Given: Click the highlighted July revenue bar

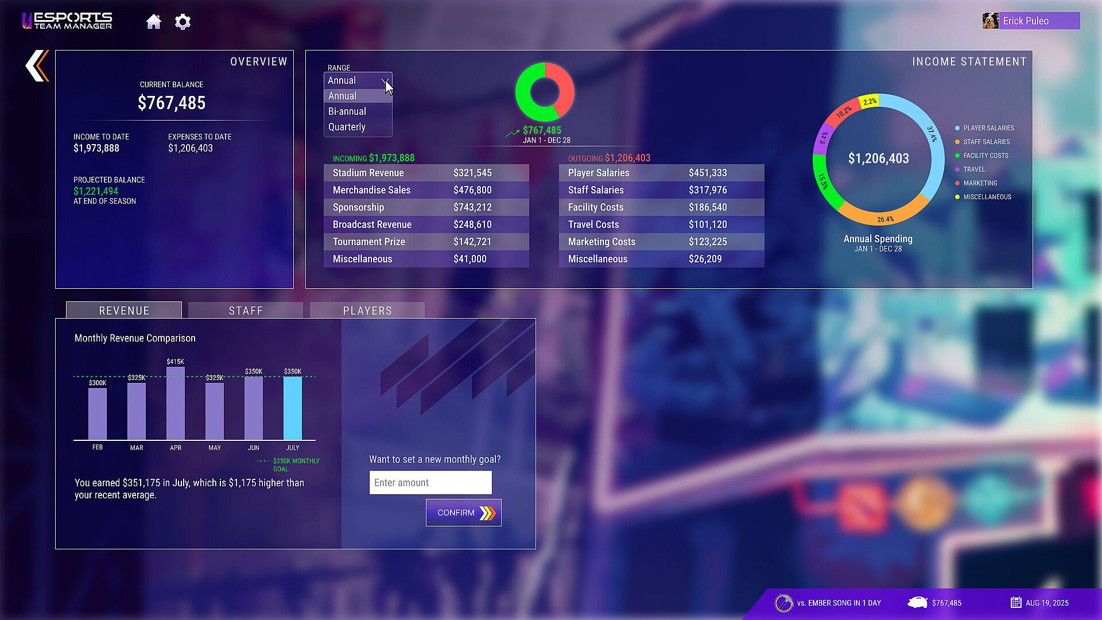Looking at the screenshot, I should (x=293, y=408).
